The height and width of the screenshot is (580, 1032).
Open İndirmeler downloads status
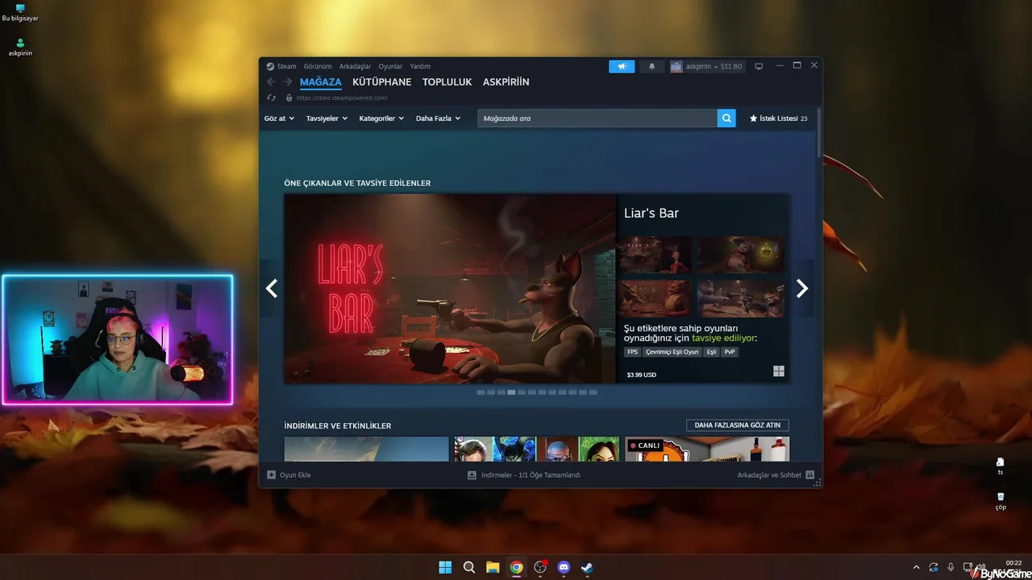524,475
